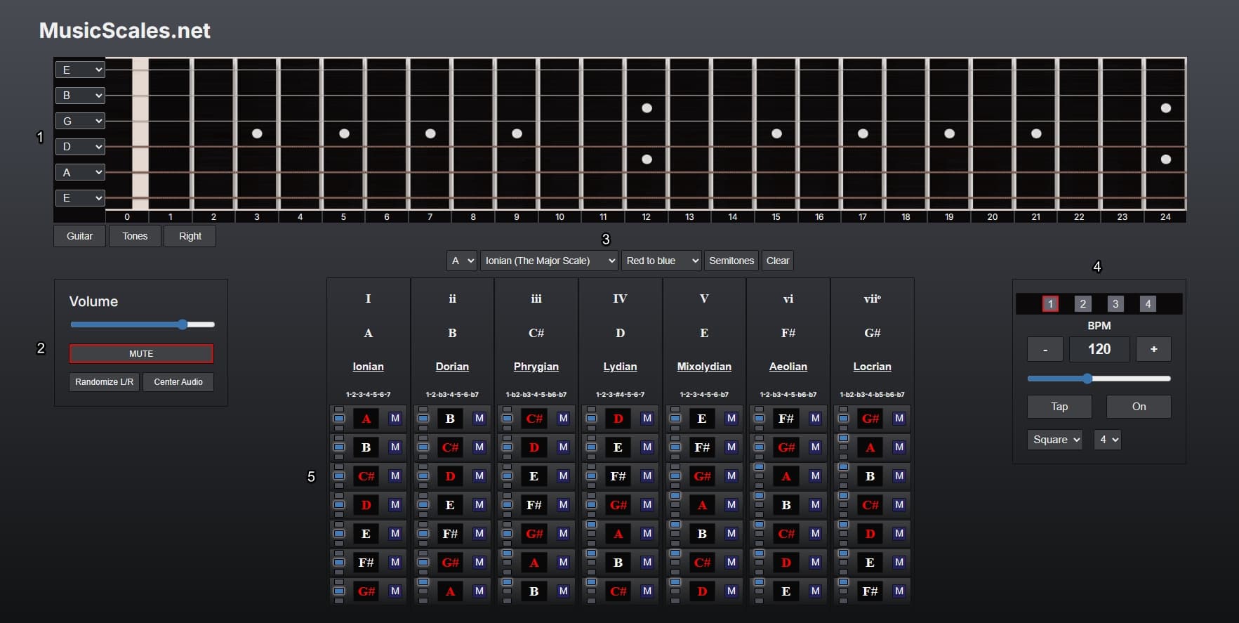Select lower octave radio beside B in Ionian column
The height and width of the screenshot is (623, 1239).
pyautogui.click(x=339, y=457)
